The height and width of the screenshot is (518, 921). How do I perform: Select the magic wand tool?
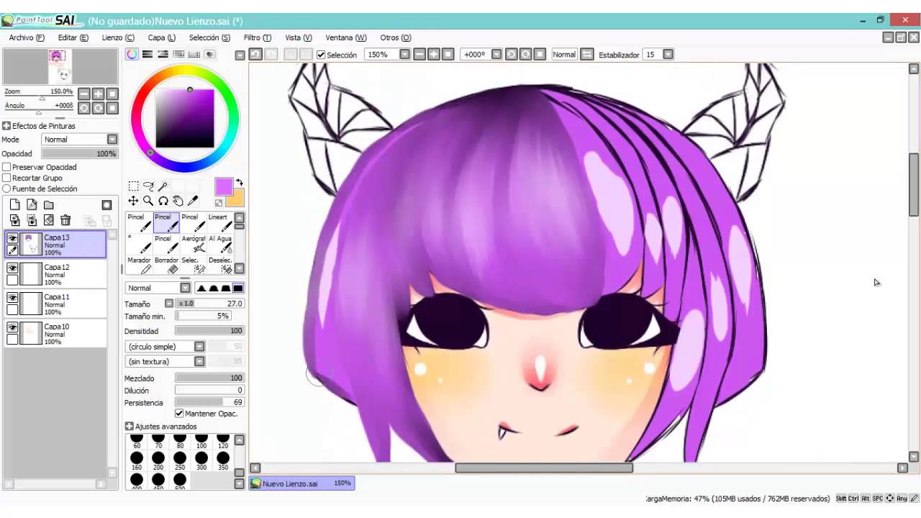163,186
